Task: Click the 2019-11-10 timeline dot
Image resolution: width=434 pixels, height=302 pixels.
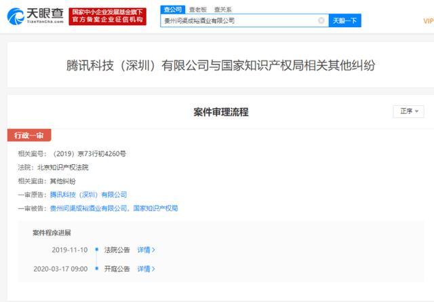Action: pyautogui.click(x=97, y=250)
